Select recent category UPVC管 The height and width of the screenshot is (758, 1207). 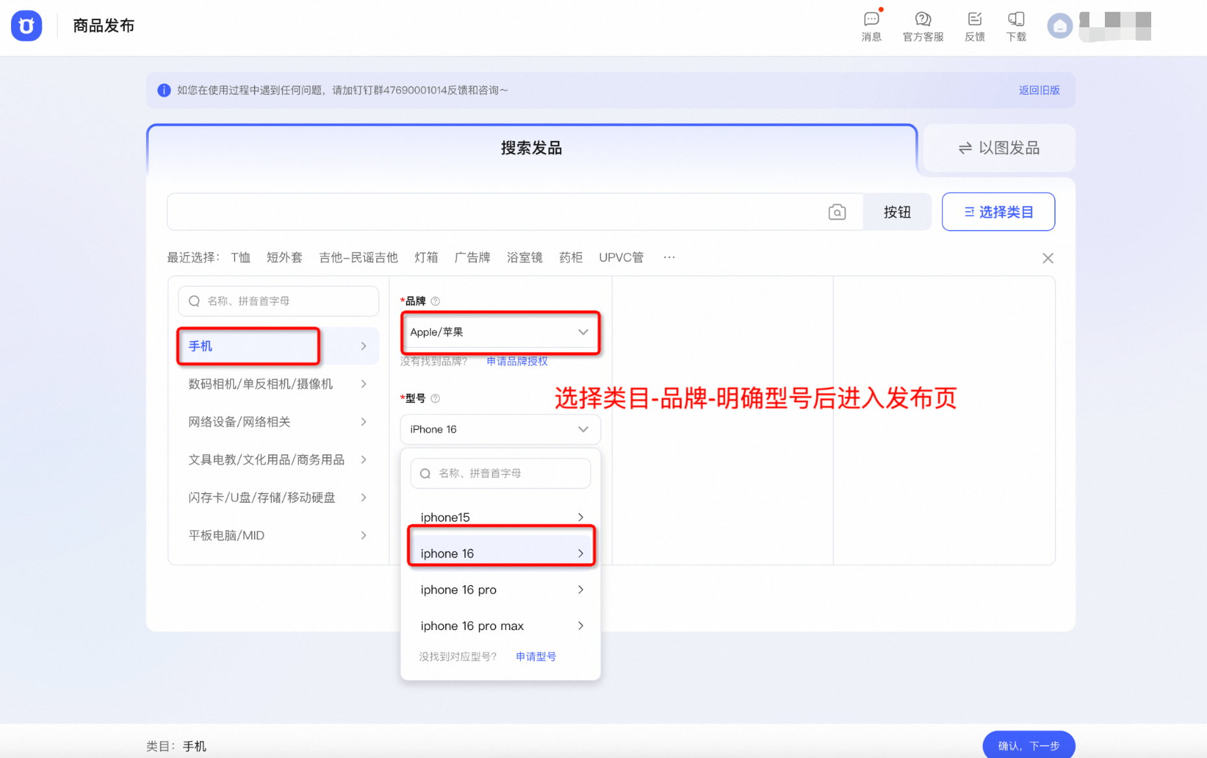pyautogui.click(x=621, y=258)
